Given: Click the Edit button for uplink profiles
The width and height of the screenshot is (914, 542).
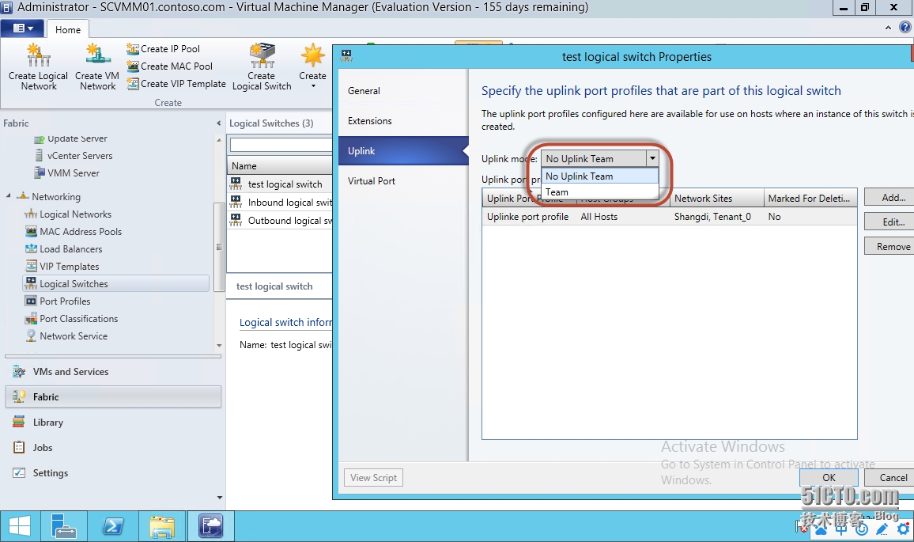Looking at the screenshot, I should tap(890, 222).
